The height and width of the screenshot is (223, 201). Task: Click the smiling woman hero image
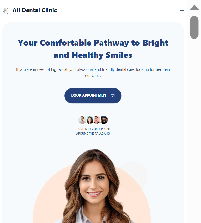(94, 186)
